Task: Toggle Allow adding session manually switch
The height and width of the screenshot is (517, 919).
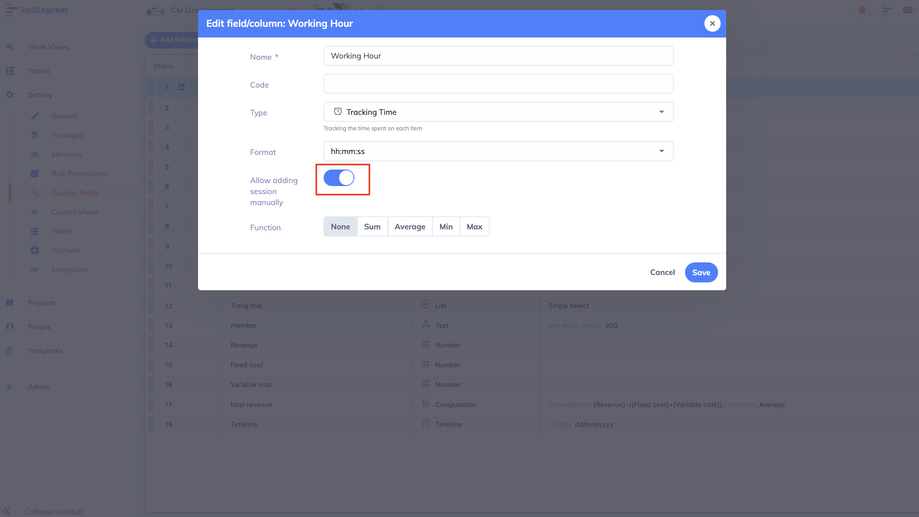Action: tap(338, 178)
